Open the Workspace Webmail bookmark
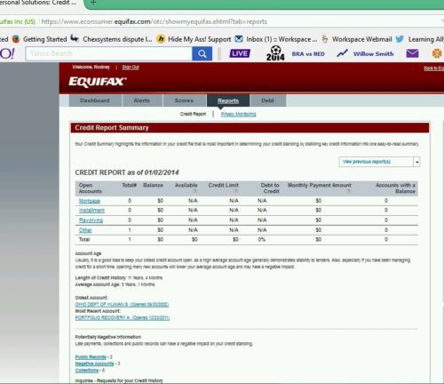The height and width of the screenshot is (384, 444). click(x=361, y=39)
